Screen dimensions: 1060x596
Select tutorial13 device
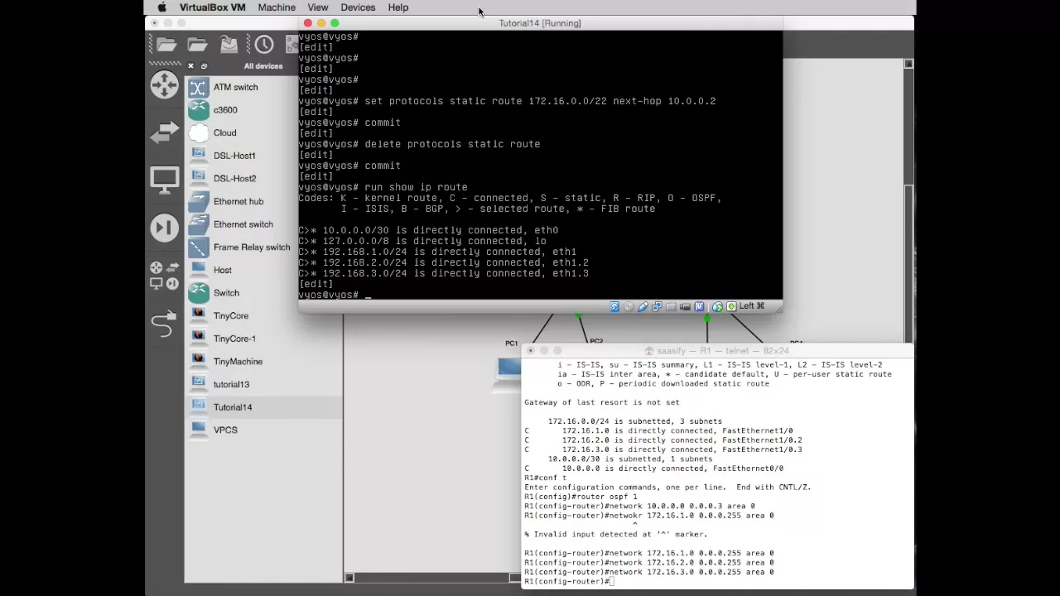[263, 384]
